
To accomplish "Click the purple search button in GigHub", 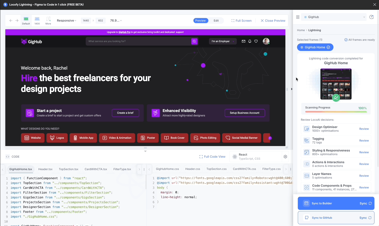I will pos(194,41).
